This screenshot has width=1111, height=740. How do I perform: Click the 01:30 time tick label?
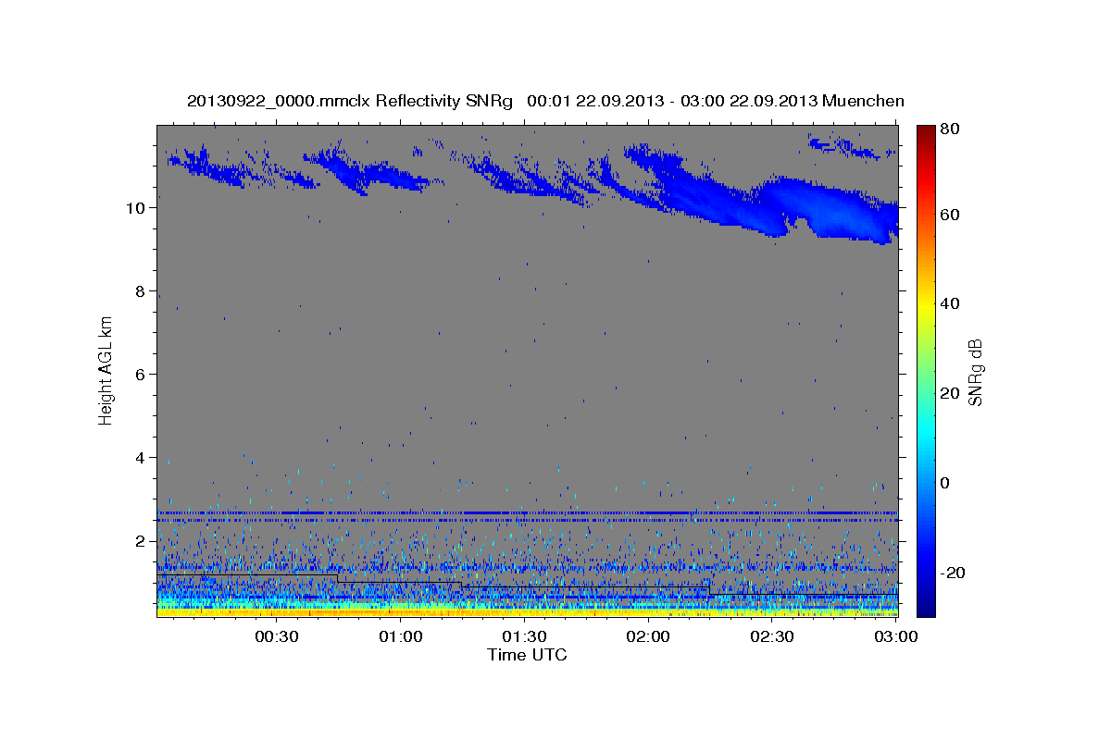[x=524, y=636]
